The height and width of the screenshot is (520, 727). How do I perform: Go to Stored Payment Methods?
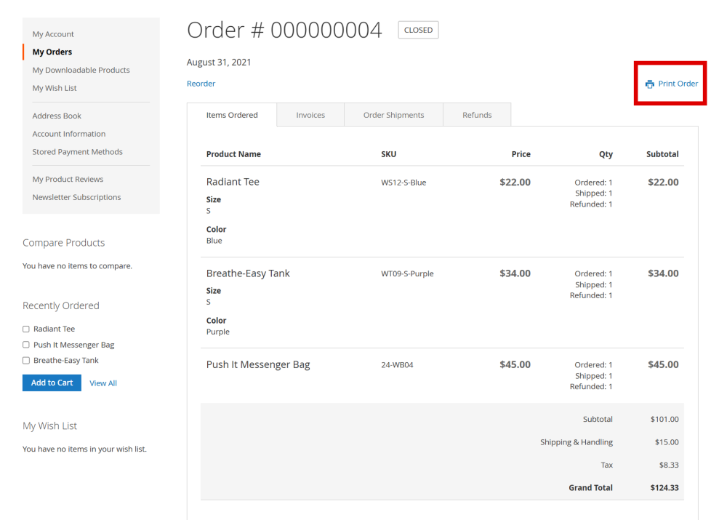click(78, 152)
